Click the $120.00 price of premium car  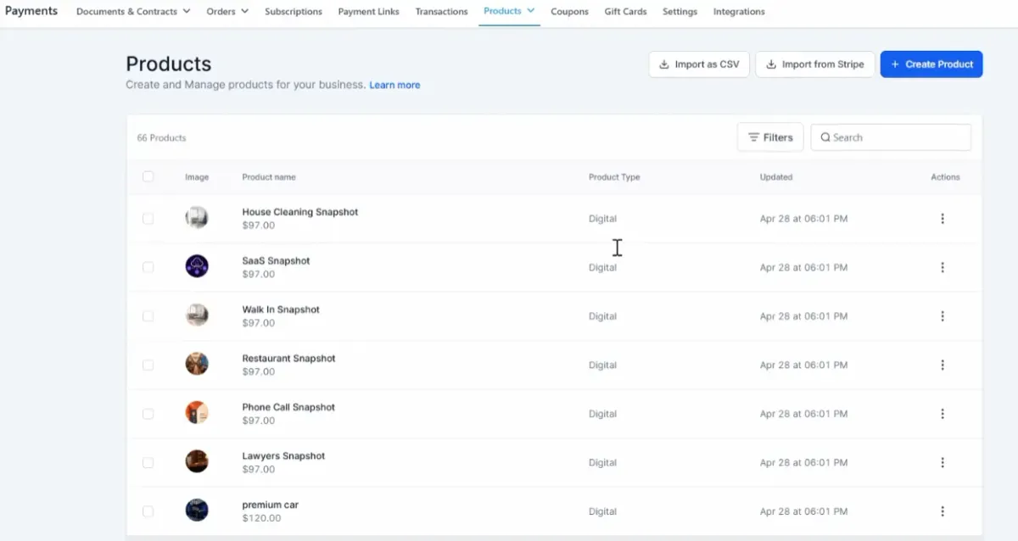click(261, 518)
